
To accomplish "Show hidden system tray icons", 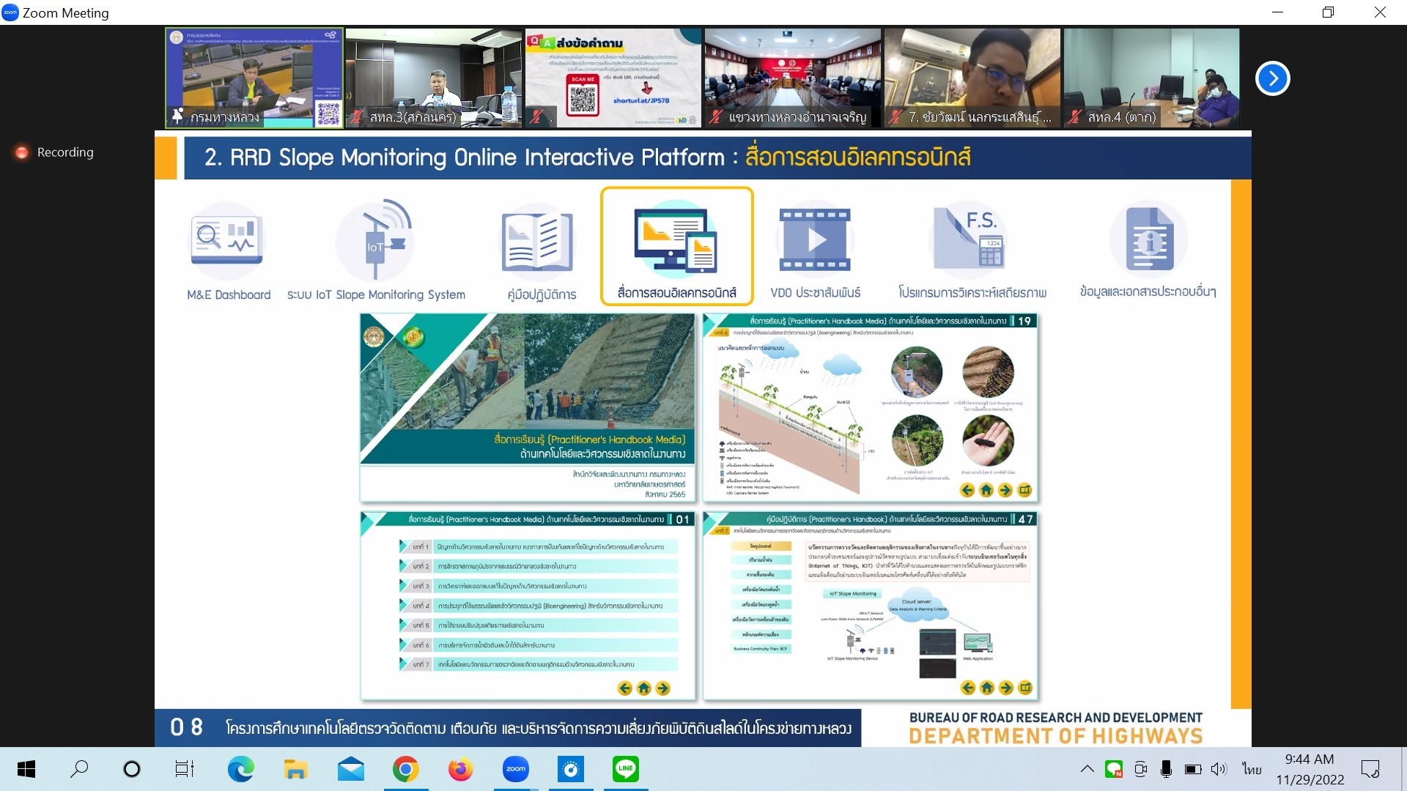I will tap(1087, 769).
